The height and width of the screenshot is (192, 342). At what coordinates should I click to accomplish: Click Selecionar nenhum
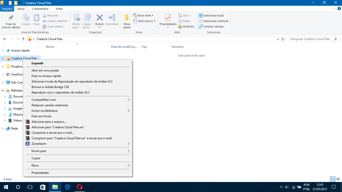pos(214,21)
